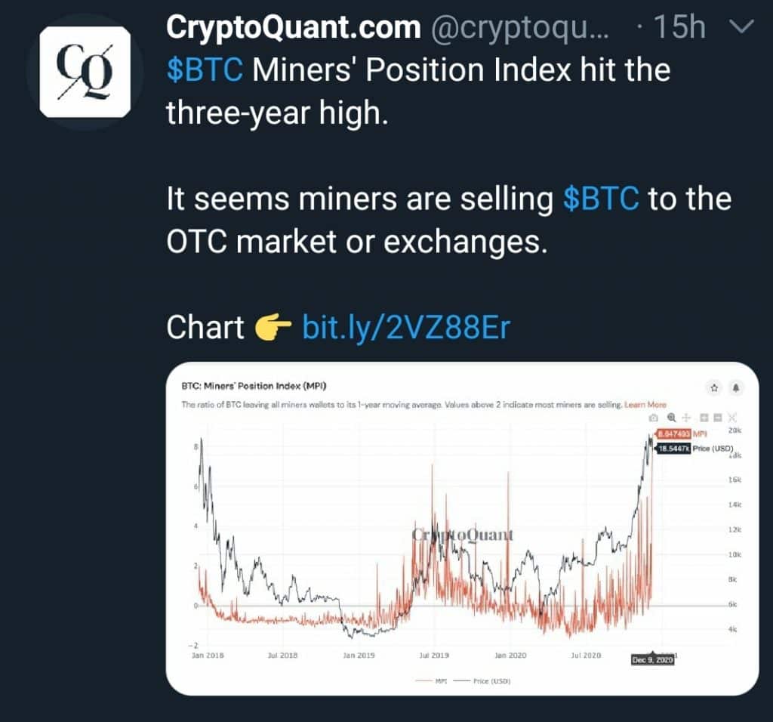
Task: Download chart image with the camera icon
Action: pyautogui.click(x=654, y=418)
